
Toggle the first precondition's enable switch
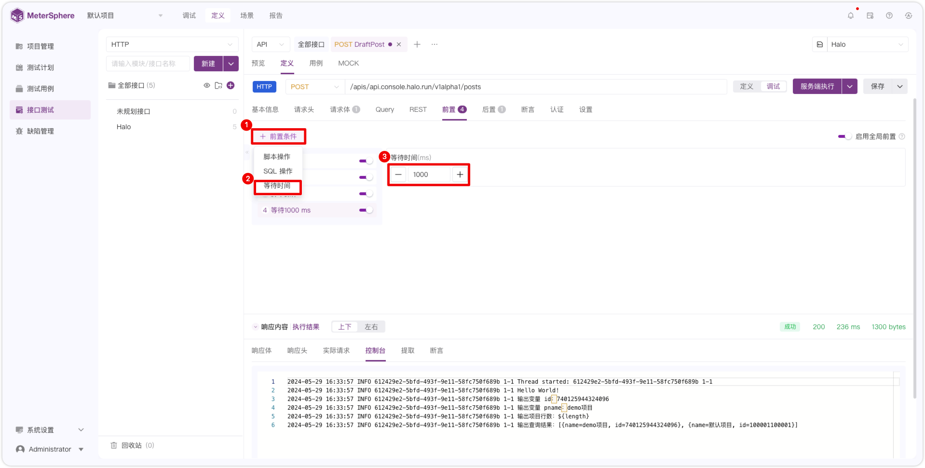point(366,161)
